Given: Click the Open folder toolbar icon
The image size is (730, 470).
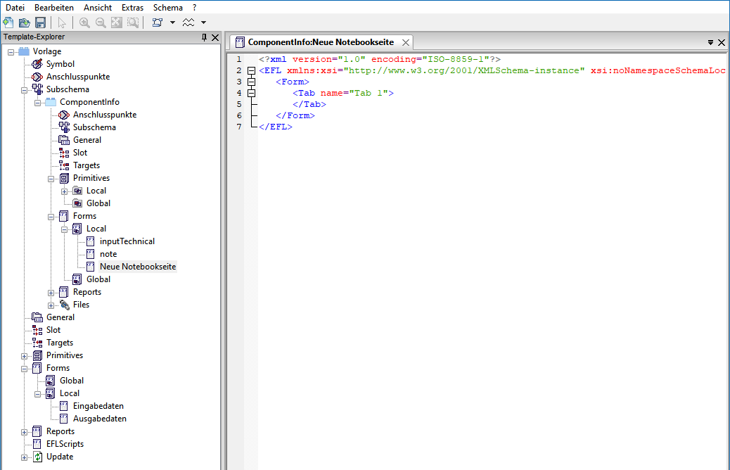Looking at the screenshot, I should point(24,23).
